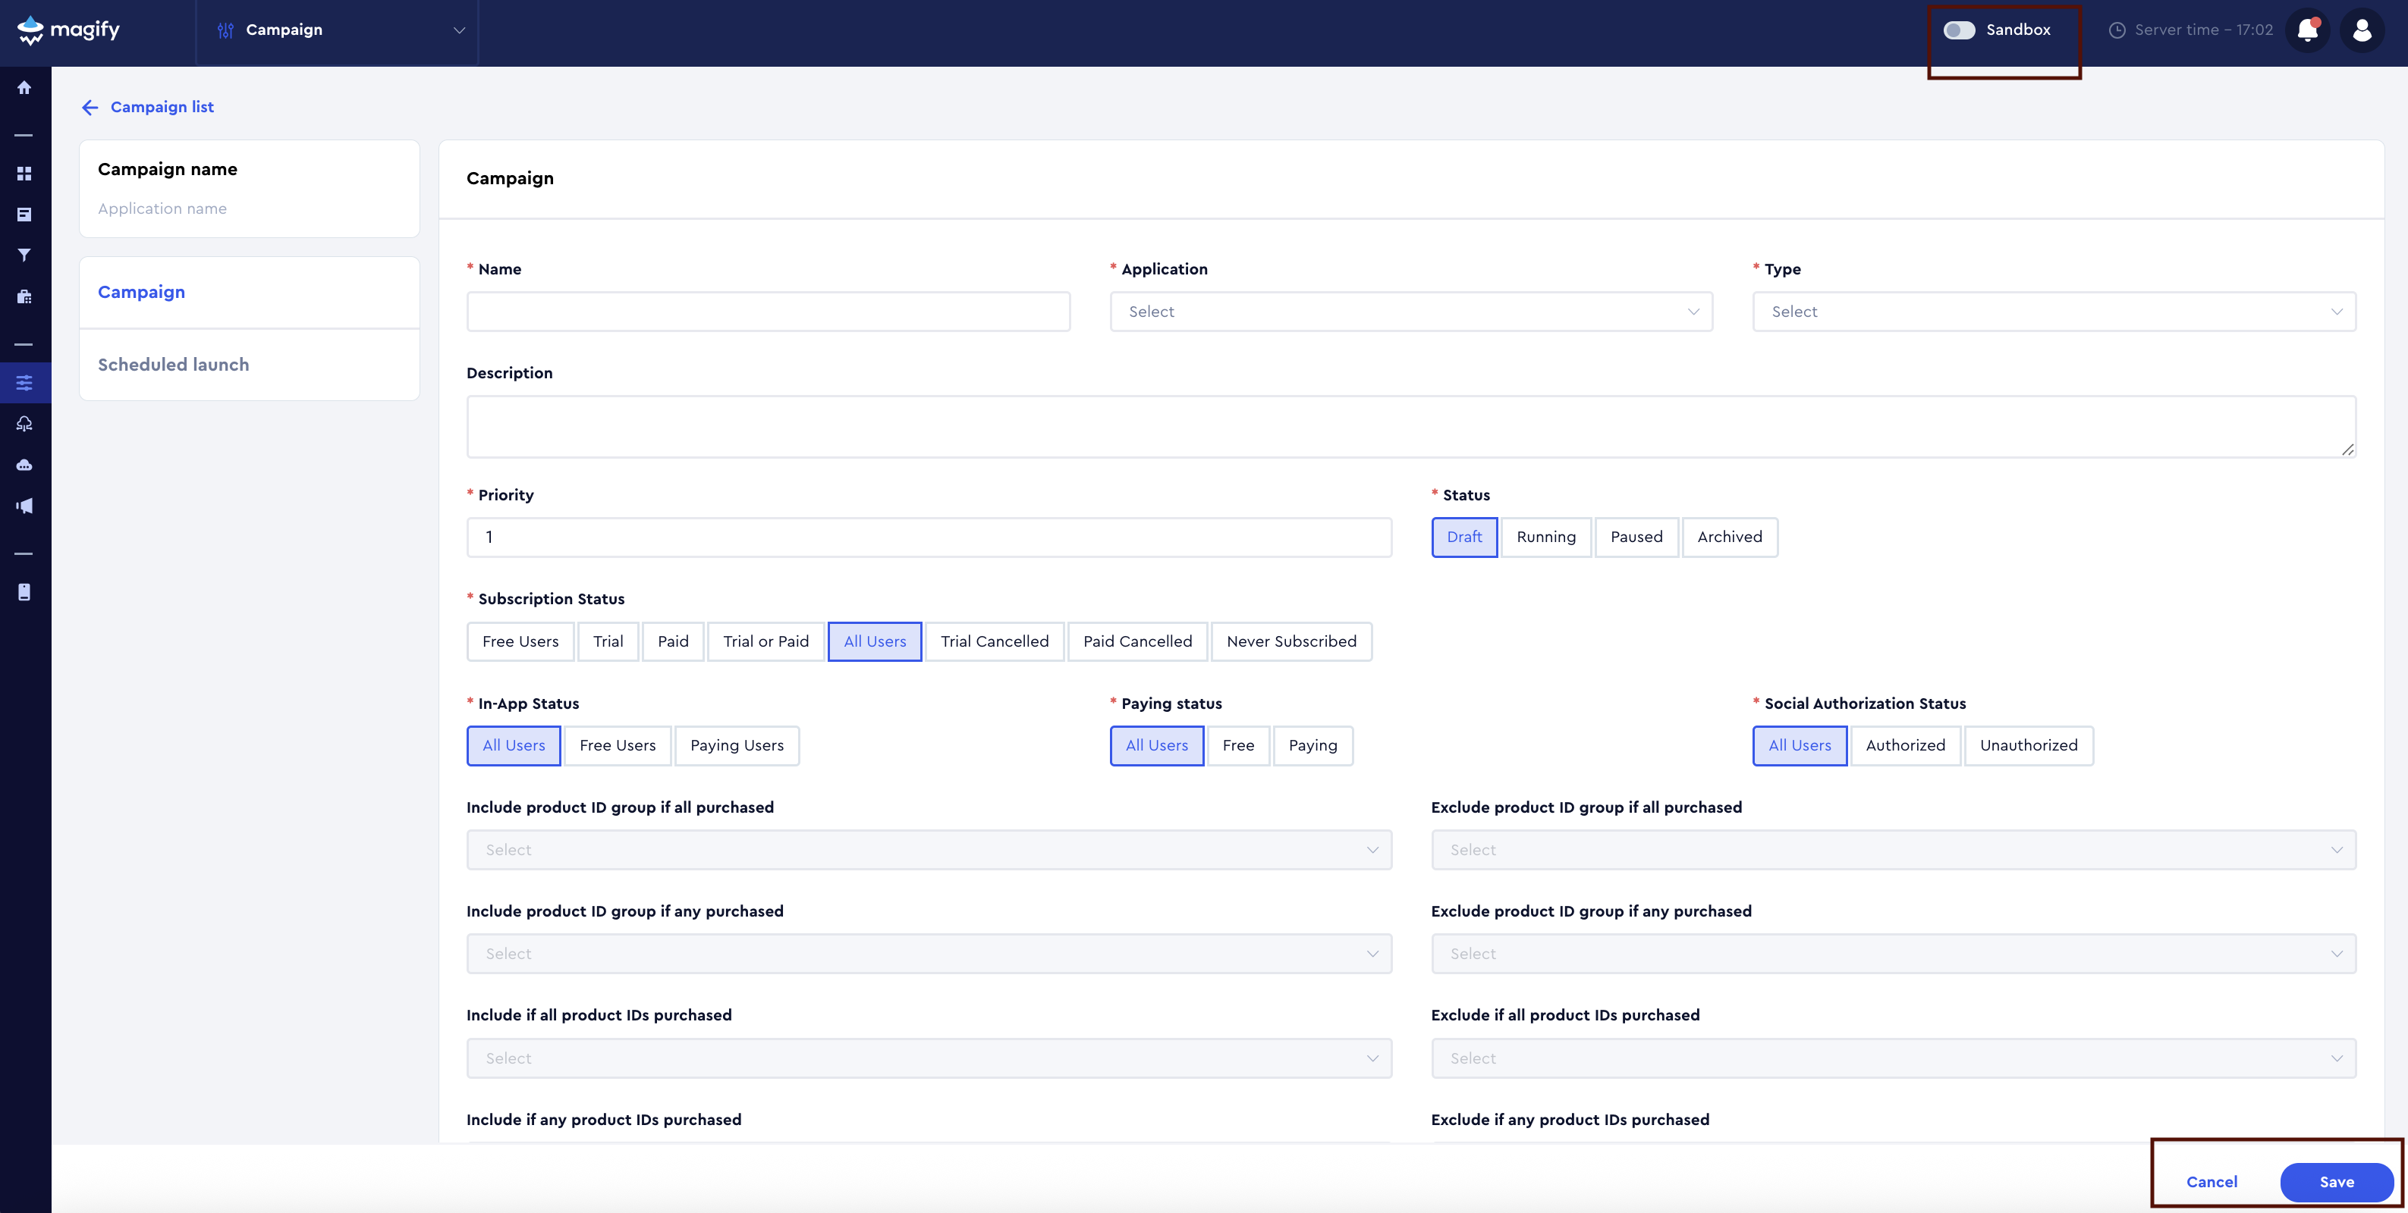Expand the Type select dropdown
This screenshot has width=2408, height=1213.
click(x=2053, y=312)
